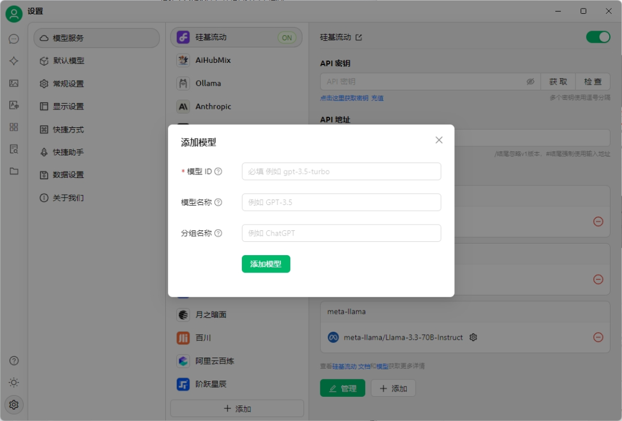622x421 pixels.
Task: Click 添加 button below provider list
Action: 237,409
